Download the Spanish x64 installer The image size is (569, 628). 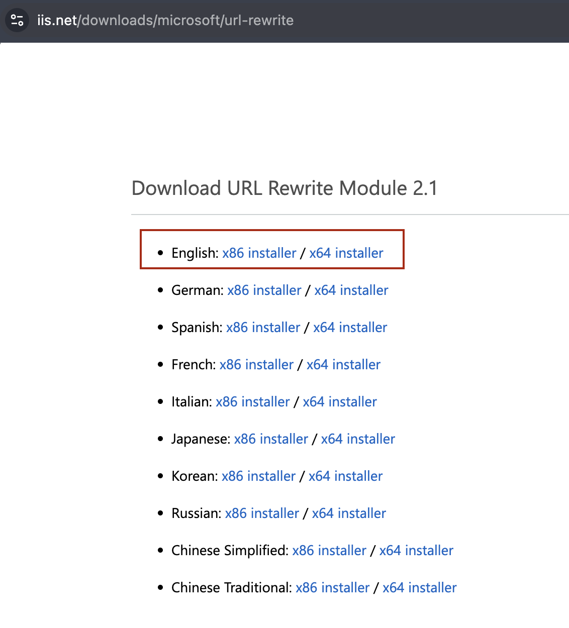coord(350,327)
